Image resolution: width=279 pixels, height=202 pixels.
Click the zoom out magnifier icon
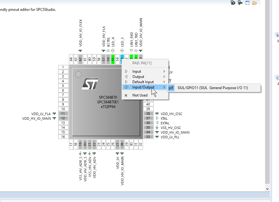point(240,2)
